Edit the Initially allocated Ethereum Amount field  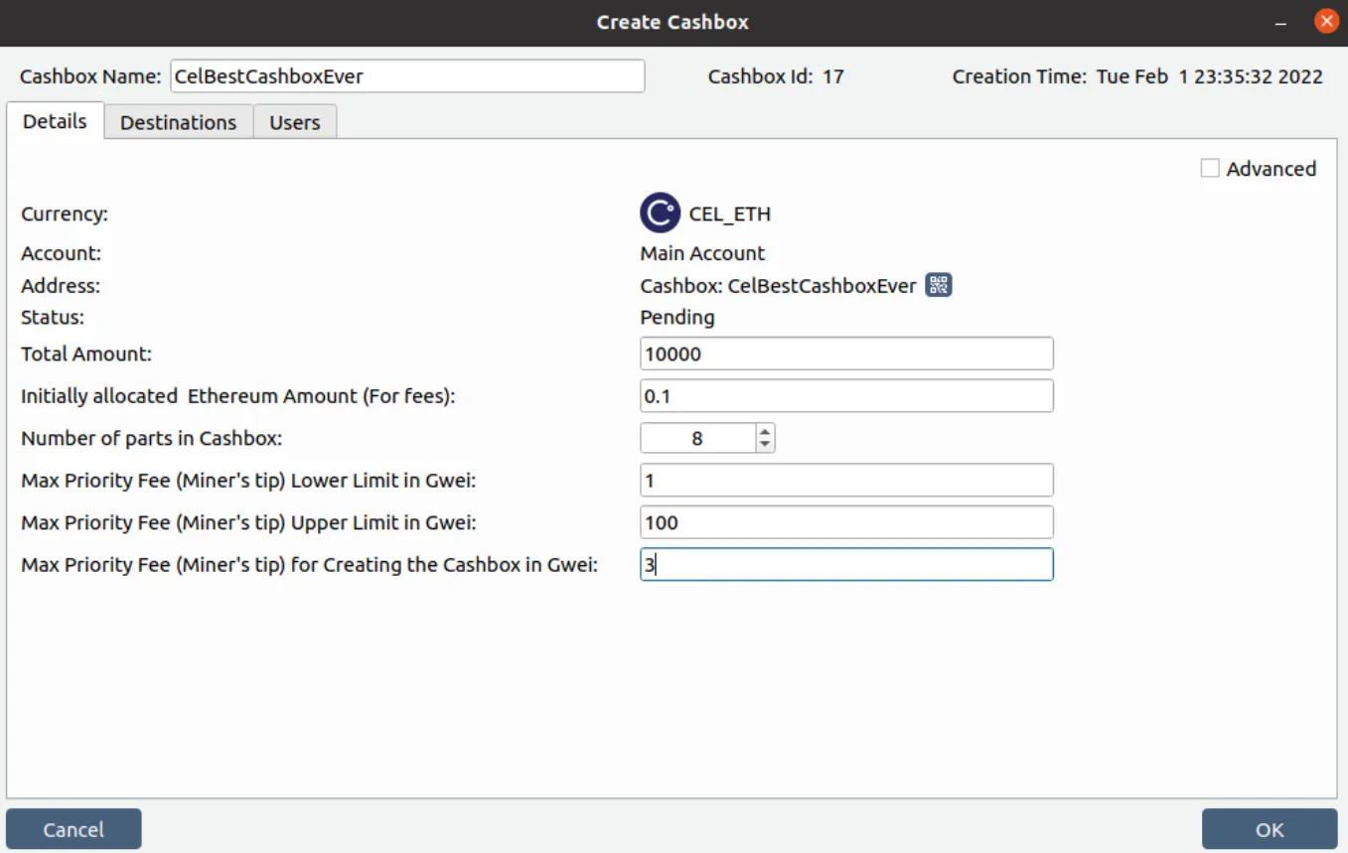click(846, 396)
